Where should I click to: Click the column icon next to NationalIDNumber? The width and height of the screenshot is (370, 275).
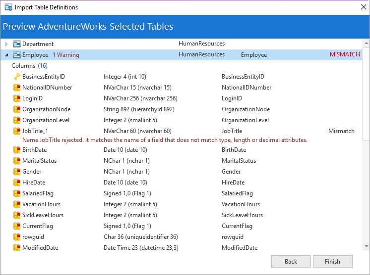tap(17, 88)
